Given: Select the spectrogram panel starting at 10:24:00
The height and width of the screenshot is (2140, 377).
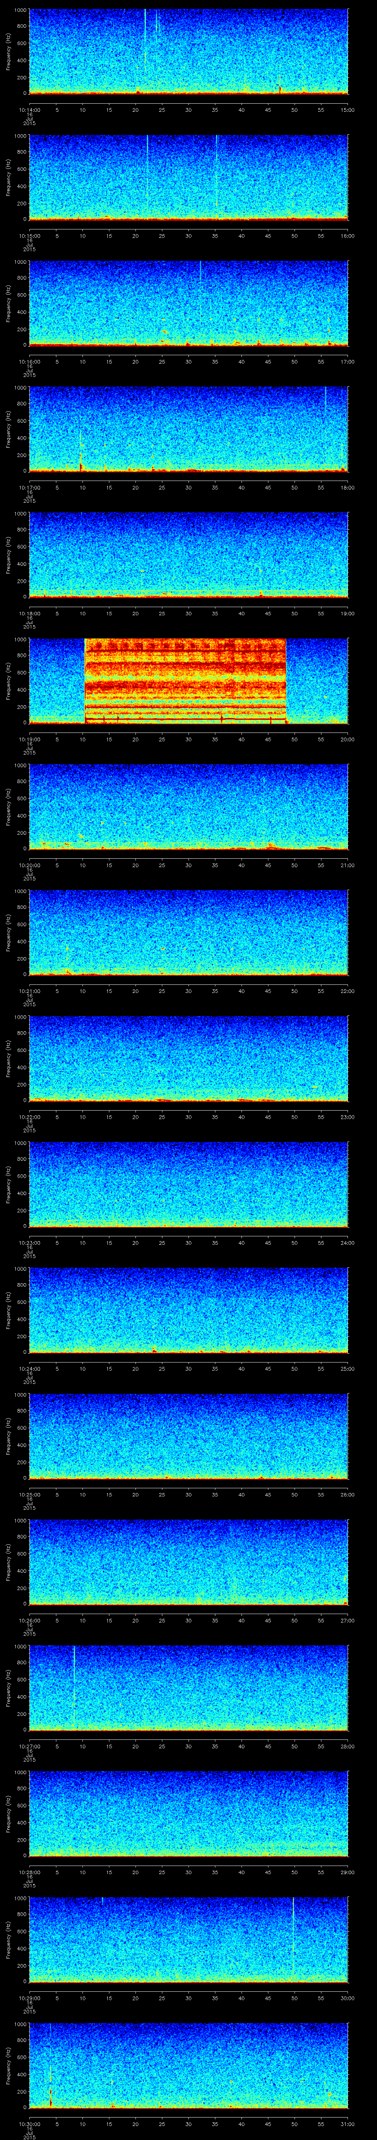Looking at the screenshot, I should point(188,1310).
